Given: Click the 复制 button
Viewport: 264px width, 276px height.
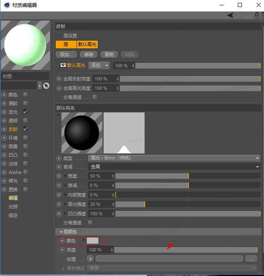Looking at the screenshot, I should [109, 55].
